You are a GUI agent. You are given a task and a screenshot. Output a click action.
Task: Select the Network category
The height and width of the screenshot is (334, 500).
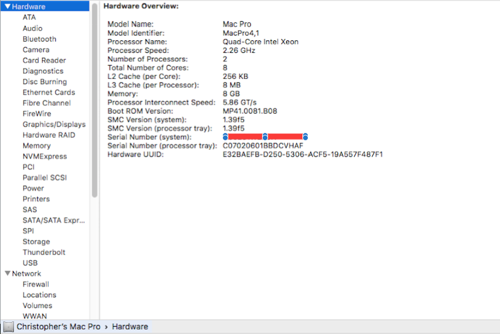27,274
